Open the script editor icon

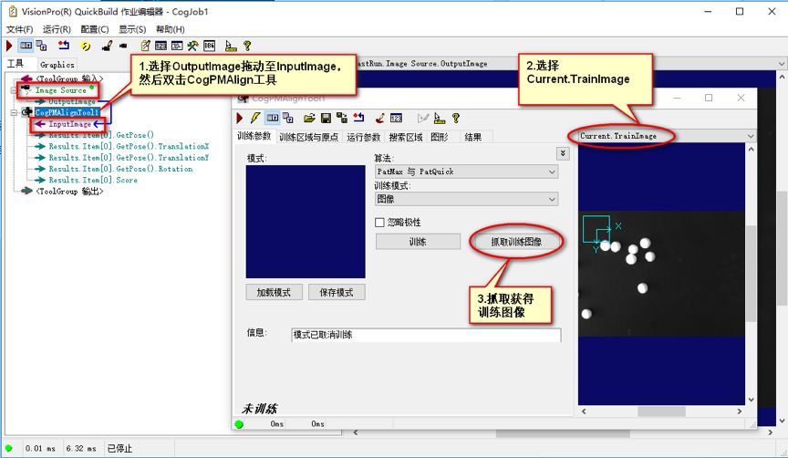point(177,46)
